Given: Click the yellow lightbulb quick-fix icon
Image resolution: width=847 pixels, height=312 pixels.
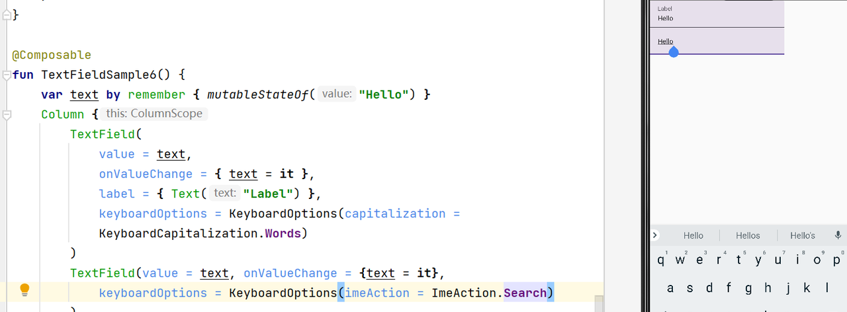Looking at the screenshot, I should tap(24, 290).
